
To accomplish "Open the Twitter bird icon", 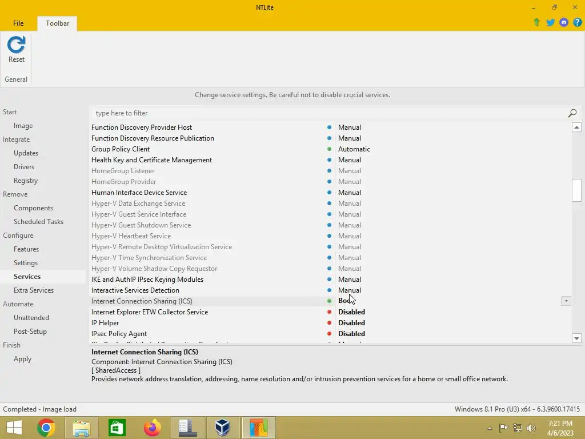I will 550,22.
